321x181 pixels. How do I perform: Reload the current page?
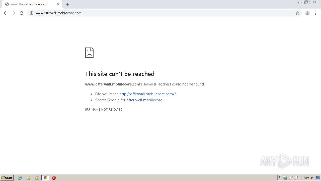click(22, 13)
